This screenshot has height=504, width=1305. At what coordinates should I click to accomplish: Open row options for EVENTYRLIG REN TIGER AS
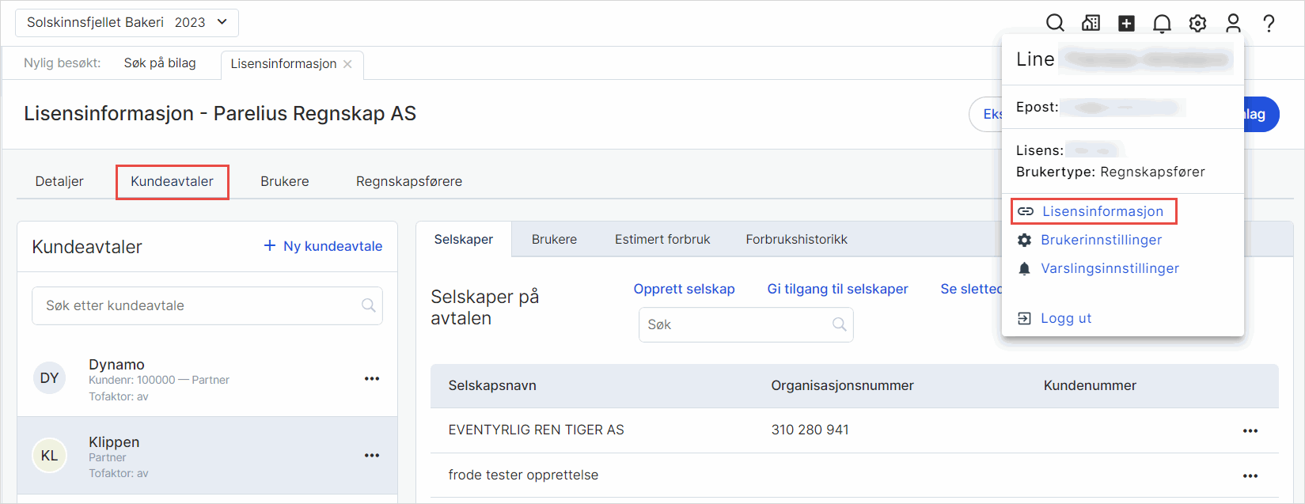tap(1250, 431)
